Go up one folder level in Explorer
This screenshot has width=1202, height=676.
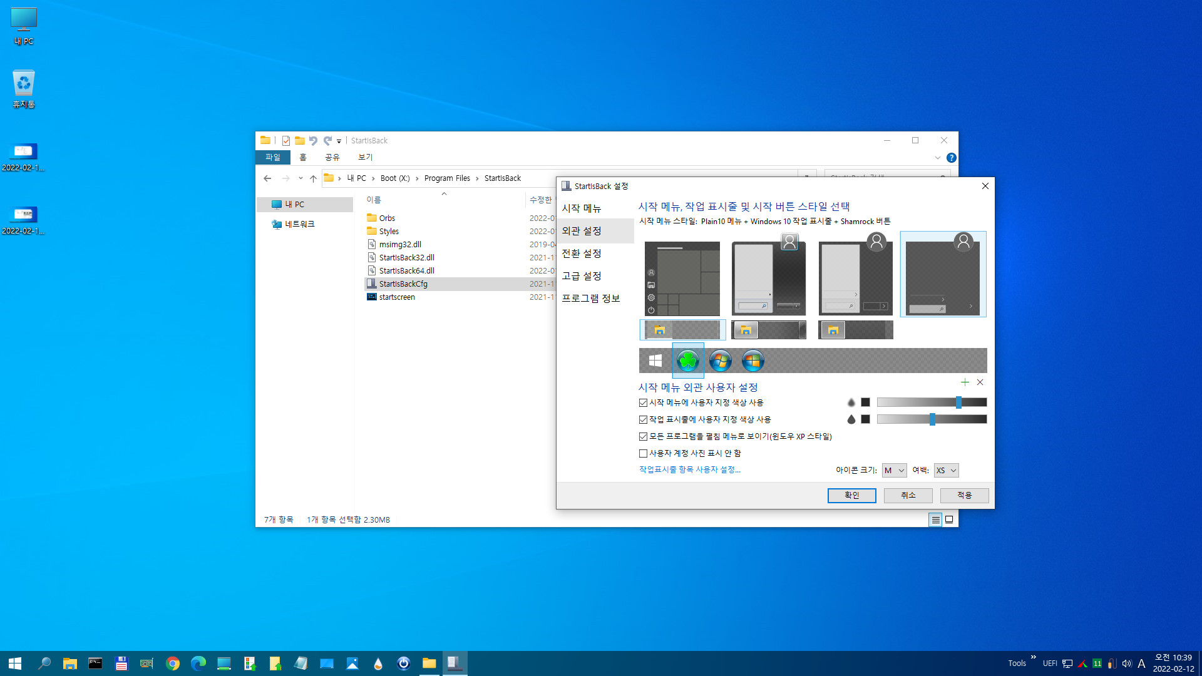coord(313,178)
